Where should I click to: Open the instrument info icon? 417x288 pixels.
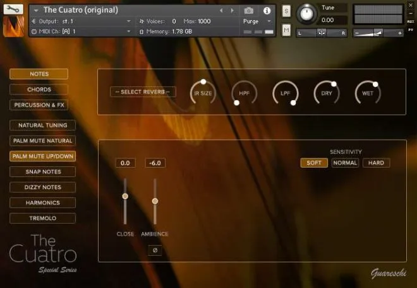(267, 11)
